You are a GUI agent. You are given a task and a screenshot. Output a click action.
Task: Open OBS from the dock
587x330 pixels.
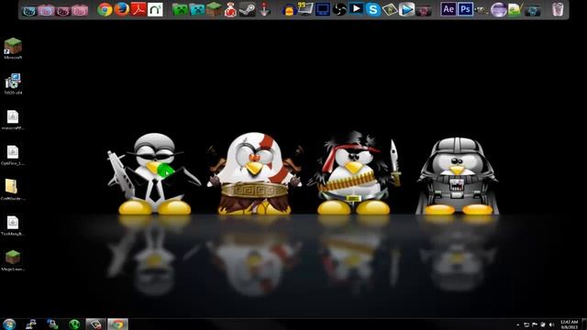[x=339, y=9]
